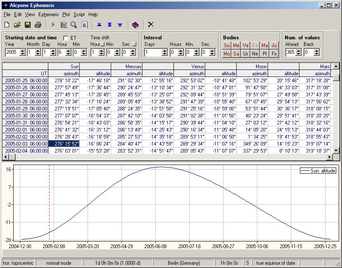Toggle the Su (Sun) body button
342x268 pixels.
[227, 45]
